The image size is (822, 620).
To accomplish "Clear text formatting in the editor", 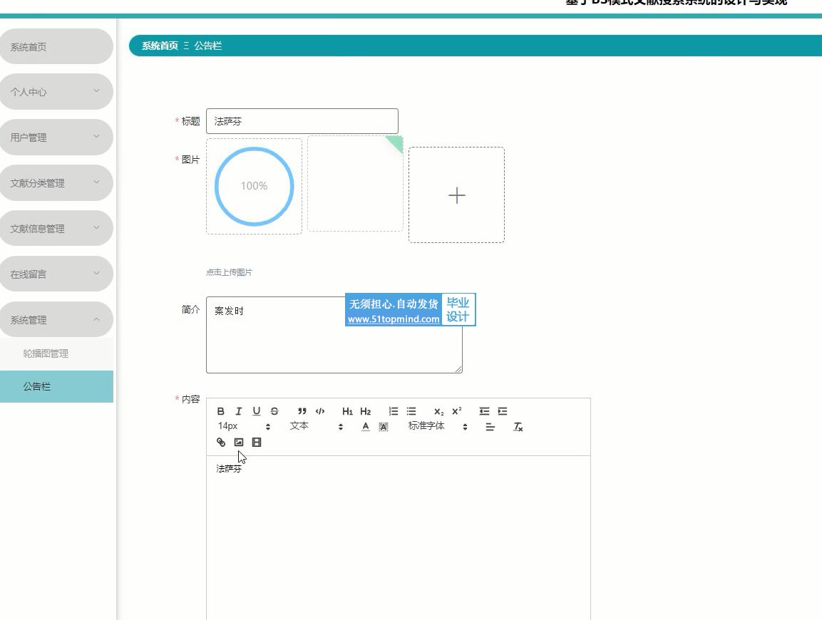I will point(518,427).
